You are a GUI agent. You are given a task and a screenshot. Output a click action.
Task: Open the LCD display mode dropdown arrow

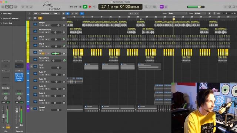tap(141, 7)
